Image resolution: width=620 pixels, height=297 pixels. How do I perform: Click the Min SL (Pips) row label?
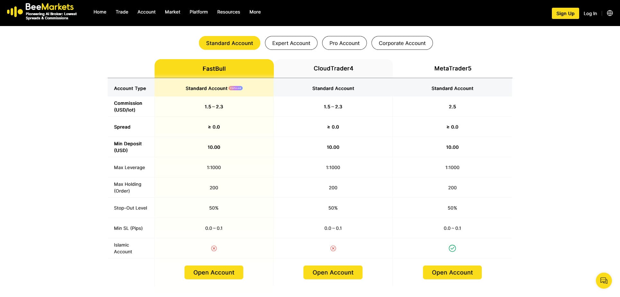(x=128, y=228)
